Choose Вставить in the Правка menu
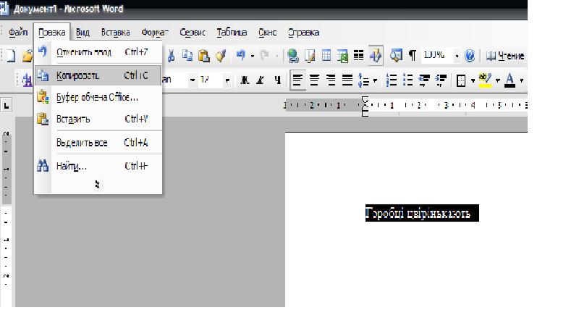The height and width of the screenshot is (326, 579). point(98,119)
